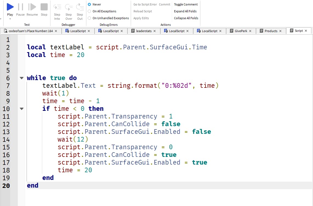Click the Step Over debugger icon

click(x=69, y=7)
